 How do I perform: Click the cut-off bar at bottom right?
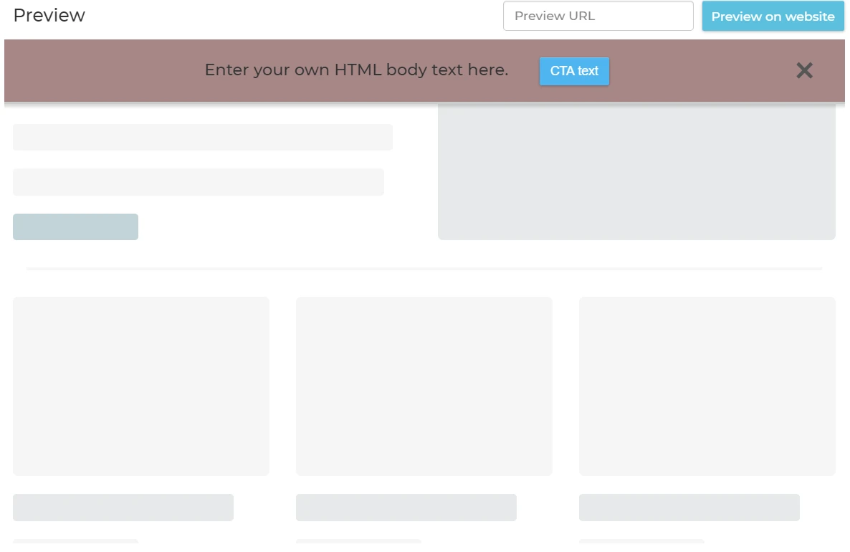click(641, 542)
